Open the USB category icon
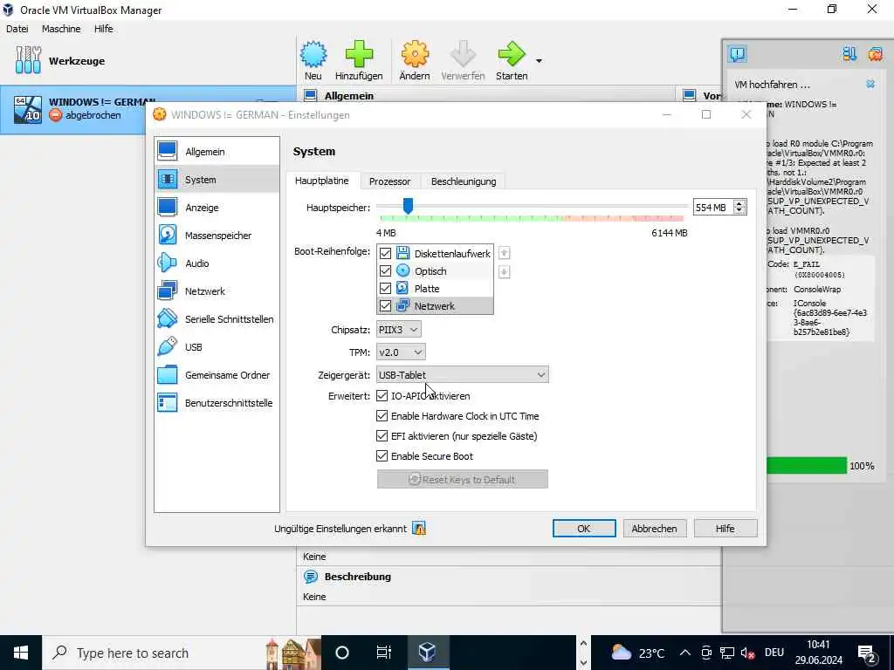Image resolution: width=894 pixels, height=670 pixels. coord(167,347)
